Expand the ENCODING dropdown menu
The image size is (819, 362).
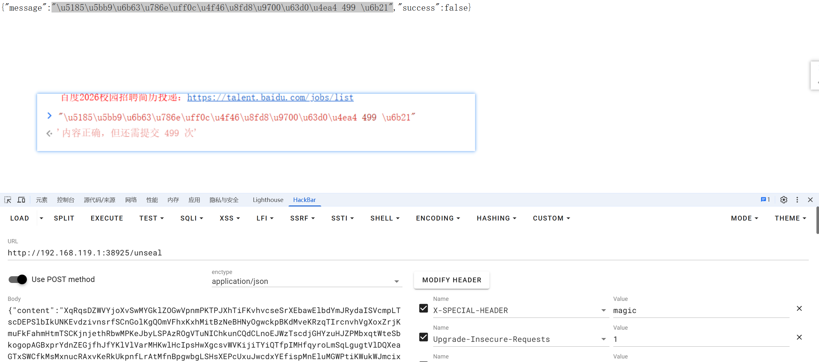pyautogui.click(x=438, y=218)
